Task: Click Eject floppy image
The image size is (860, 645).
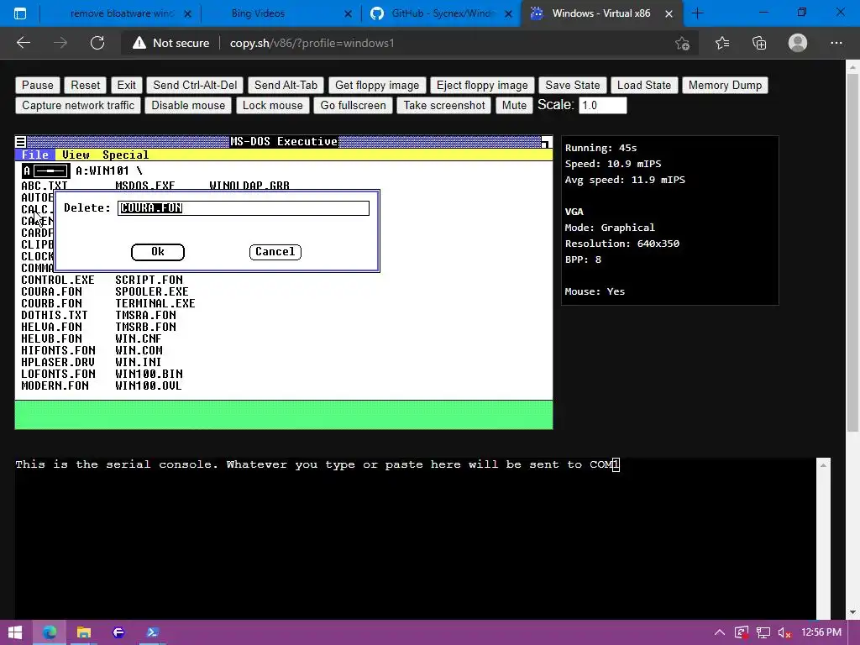Action: 482,85
